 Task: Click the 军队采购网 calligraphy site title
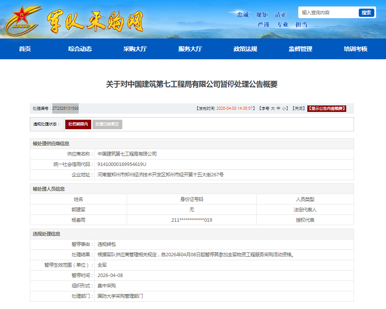[x=95, y=20]
